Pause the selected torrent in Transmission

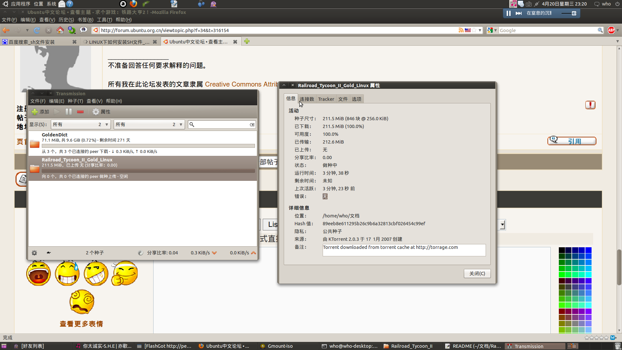tap(69, 112)
